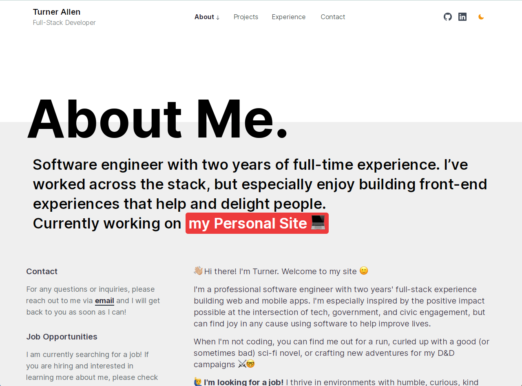Click the raised-hand emoji before job text
Image resolution: width=522 pixels, height=386 pixels.
[198, 382]
